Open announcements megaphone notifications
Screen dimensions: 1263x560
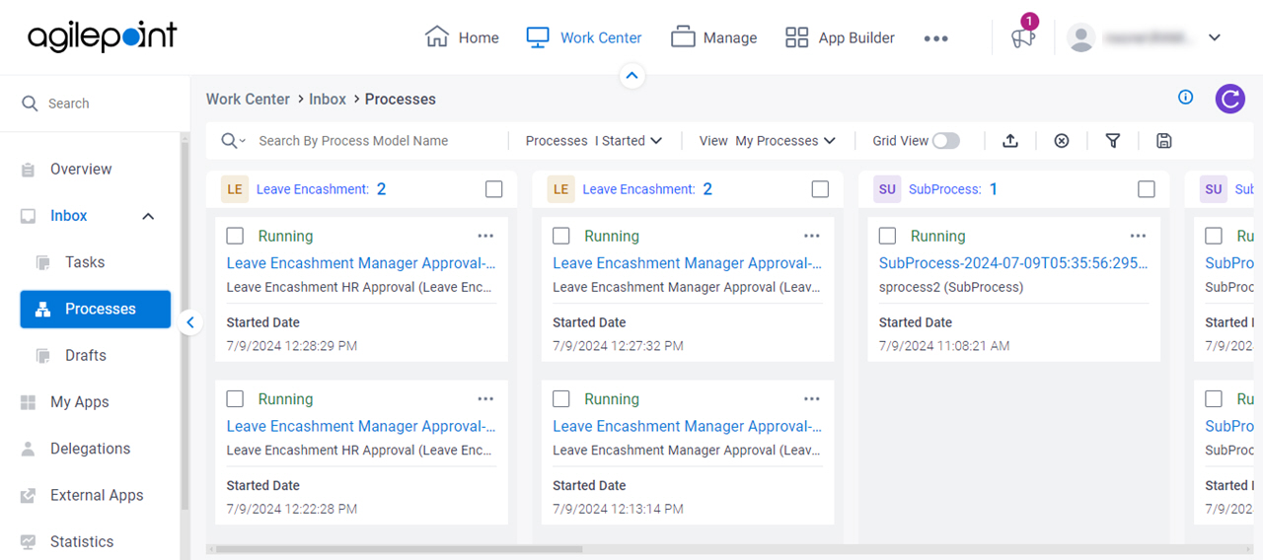tap(1023, 37)
